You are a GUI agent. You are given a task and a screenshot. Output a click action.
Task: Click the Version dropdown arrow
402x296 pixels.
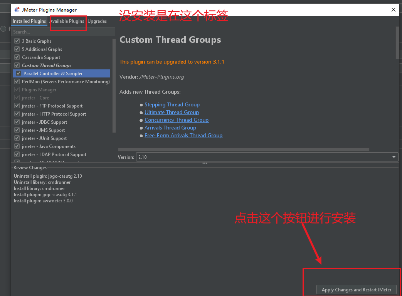point(394,157)
